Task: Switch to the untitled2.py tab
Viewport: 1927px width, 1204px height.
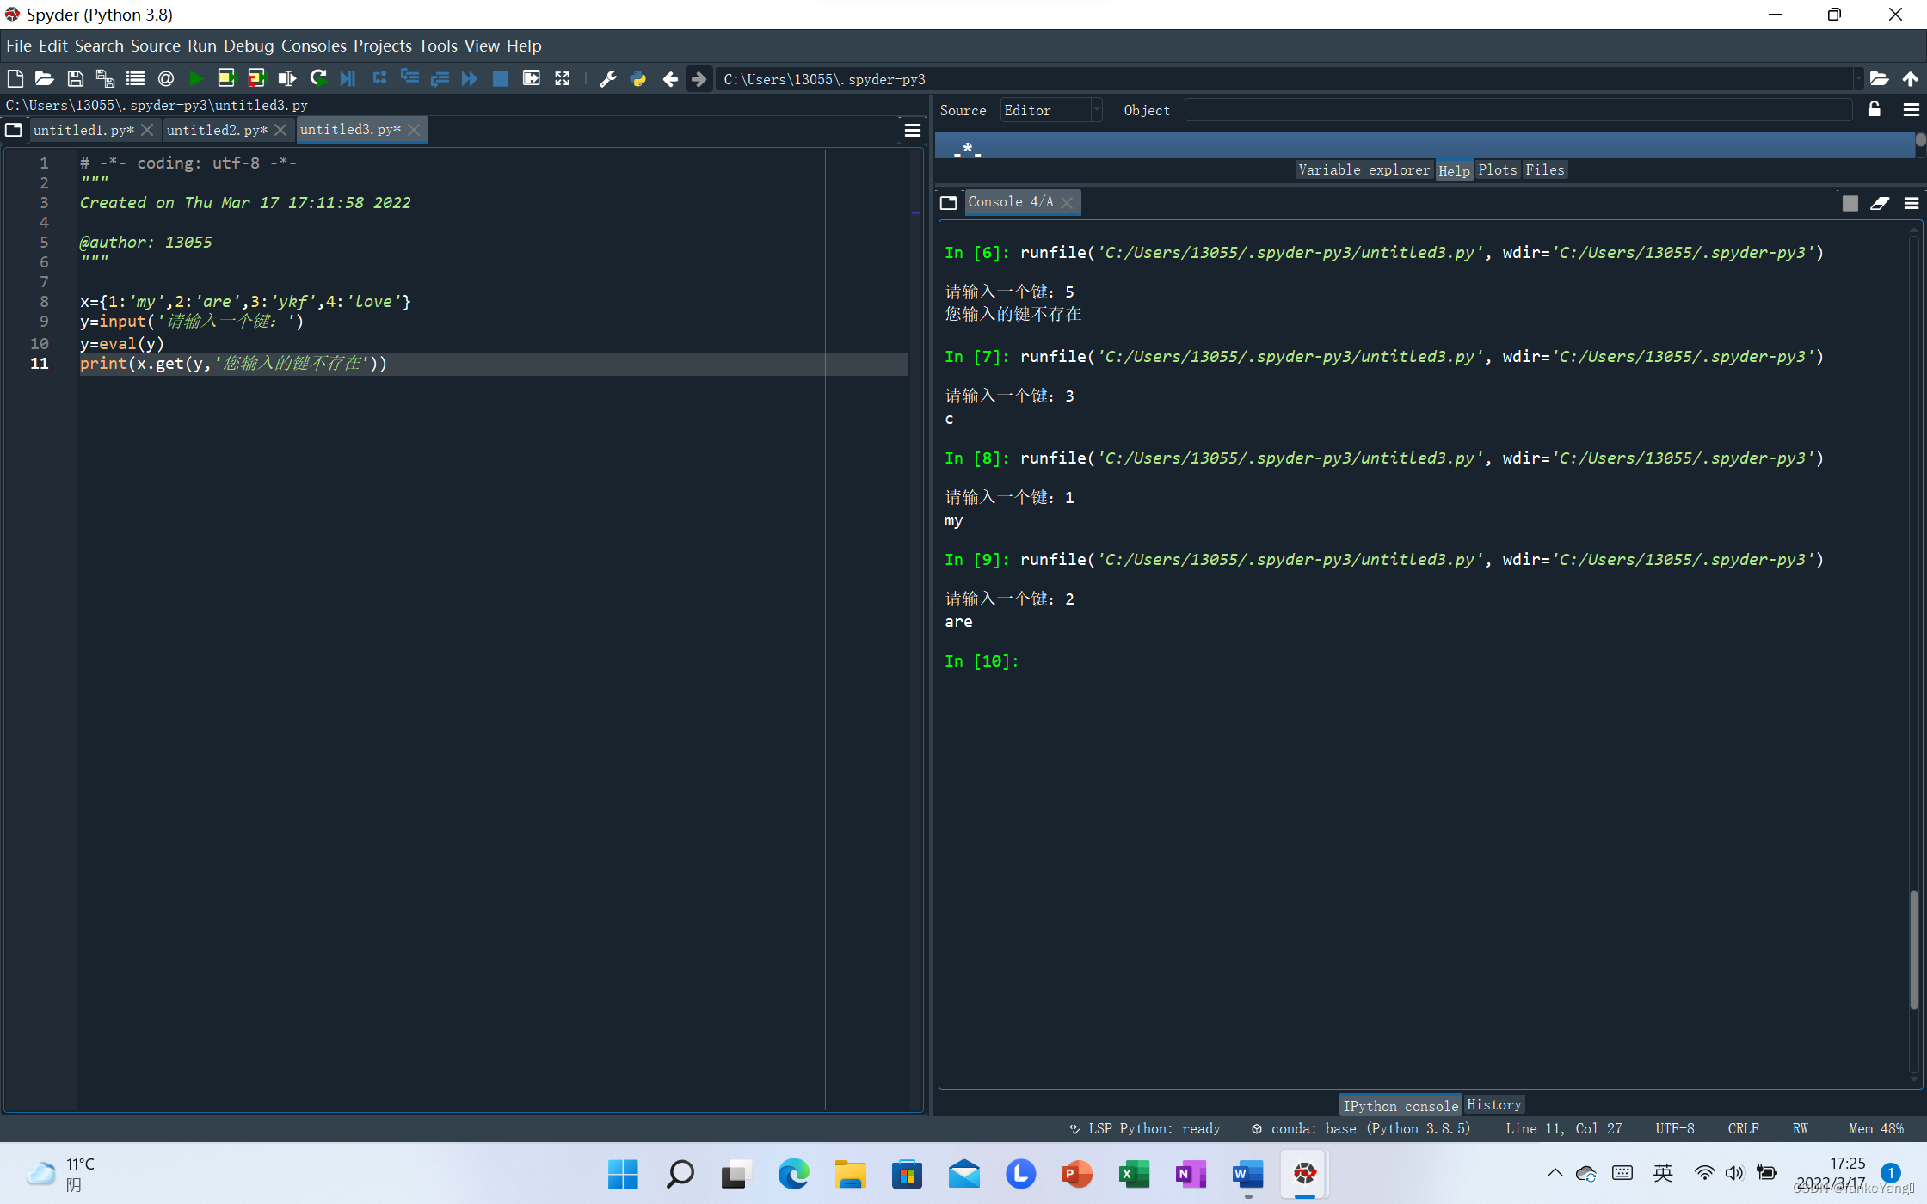Action: point(216,130)
